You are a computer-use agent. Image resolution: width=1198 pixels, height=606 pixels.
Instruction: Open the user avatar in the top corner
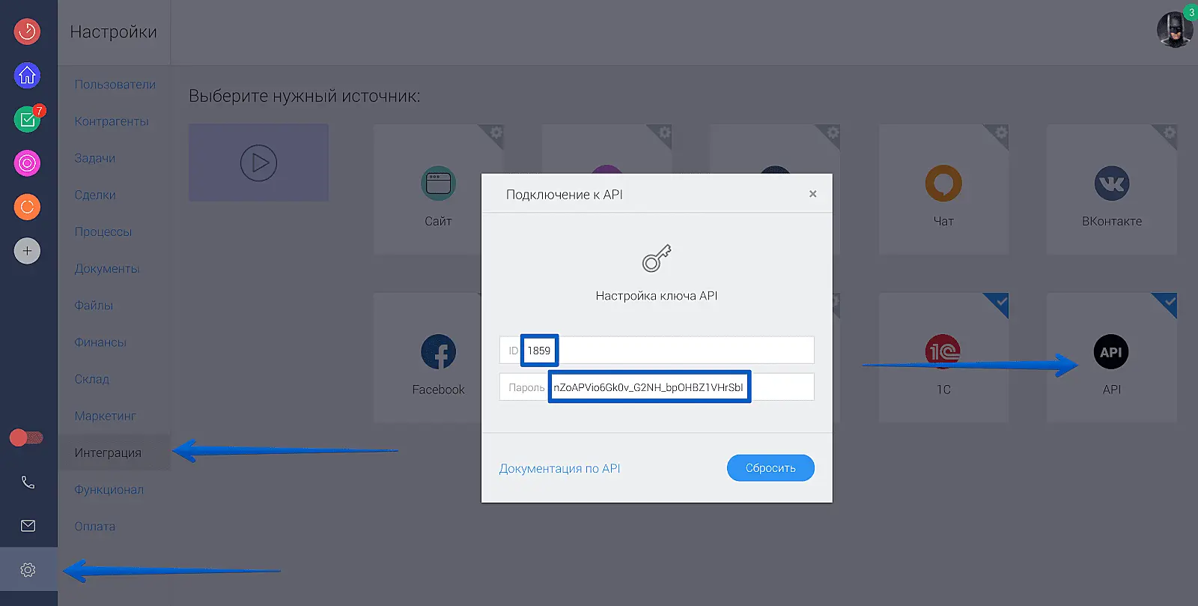coord(1174,30)
